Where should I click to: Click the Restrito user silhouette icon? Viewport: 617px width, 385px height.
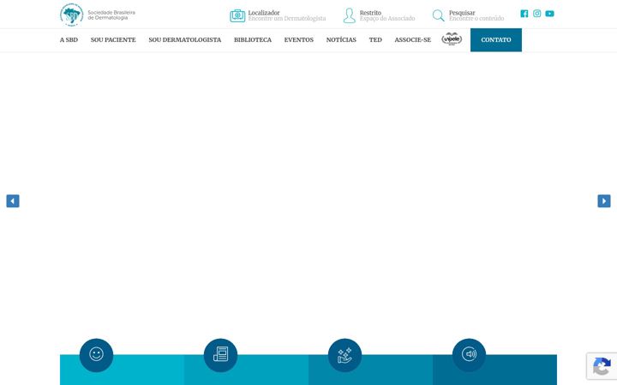349,15
